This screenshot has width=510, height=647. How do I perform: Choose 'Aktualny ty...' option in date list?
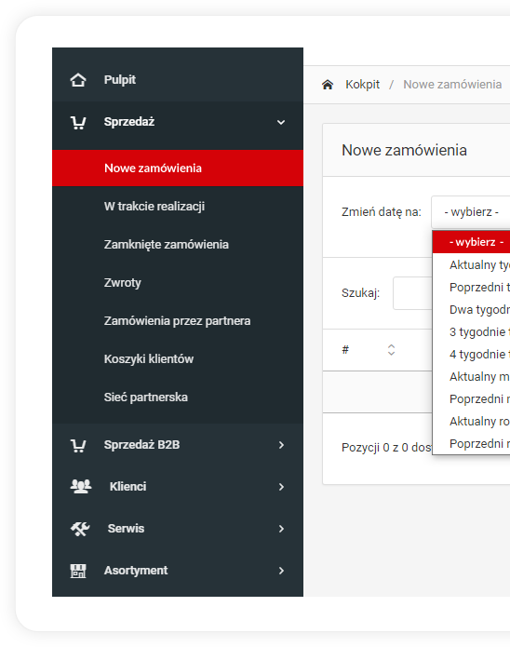471,265
